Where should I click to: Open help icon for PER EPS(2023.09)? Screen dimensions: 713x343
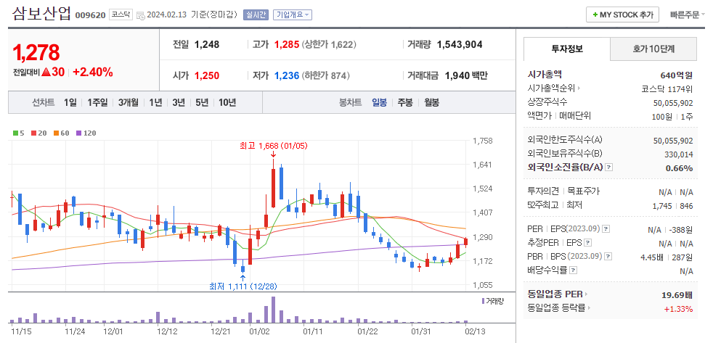606,228
